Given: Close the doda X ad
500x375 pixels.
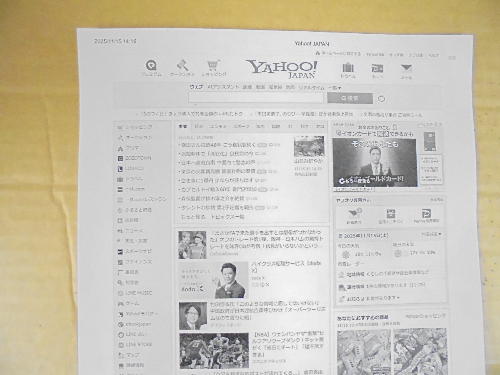Looking at the screenshot, I should [x=267, y=285].
